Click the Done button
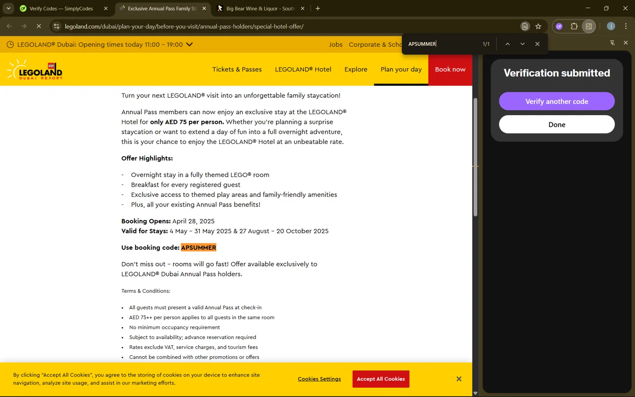The height and width of the screenshot is (397, 635). coord(557,124)
